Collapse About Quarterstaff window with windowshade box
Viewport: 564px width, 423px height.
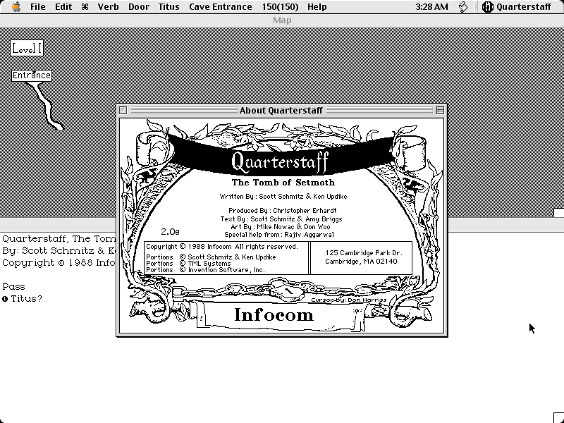pyautogui.click(x=439, y=111)
